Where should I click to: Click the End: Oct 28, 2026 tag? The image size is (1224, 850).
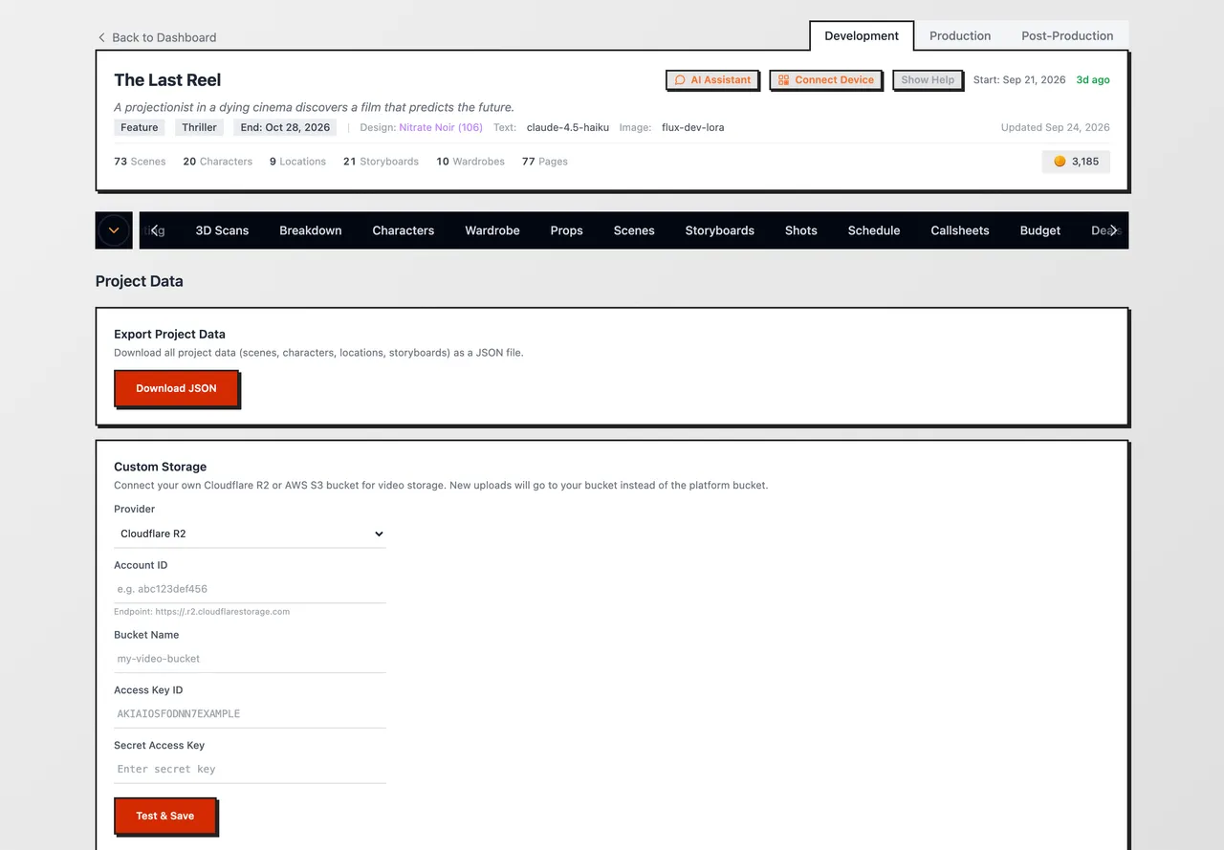pyautogui.click(x=285, y=127)
